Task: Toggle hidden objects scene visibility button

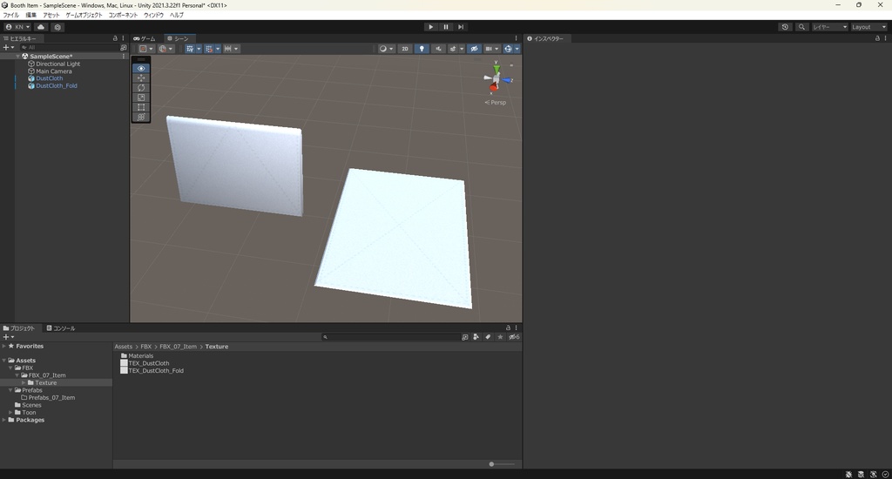Action: pyautogui.click(x=474, y=49)
